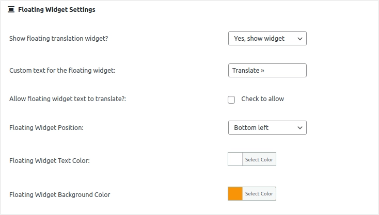The width and height of the screenshot is (379, 215).
Task: Click the Floating Widget Settings heading text
Action: click(56, 10)
